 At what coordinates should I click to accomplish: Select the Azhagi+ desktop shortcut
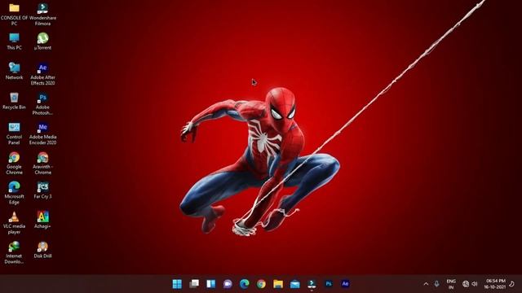42,220
